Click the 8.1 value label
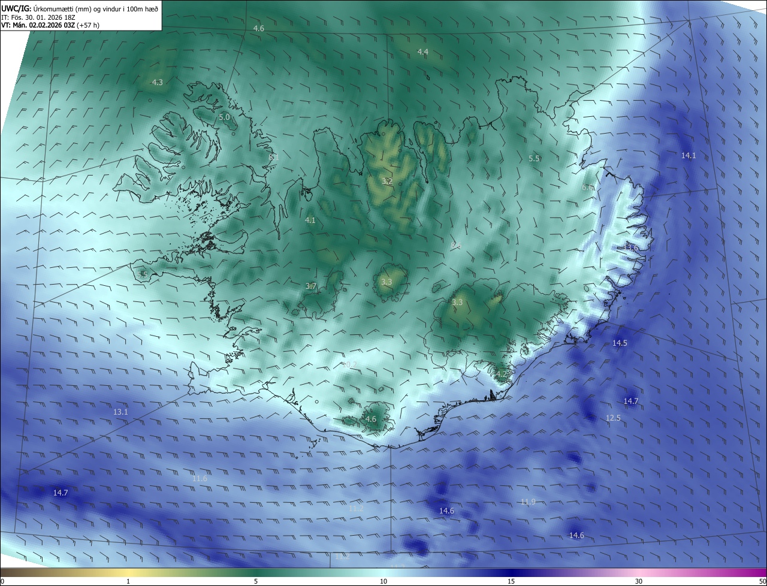767x586 pixels. coord(274,158)
